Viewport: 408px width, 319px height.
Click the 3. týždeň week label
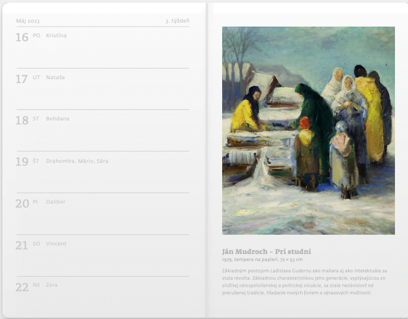coord(177,21)
